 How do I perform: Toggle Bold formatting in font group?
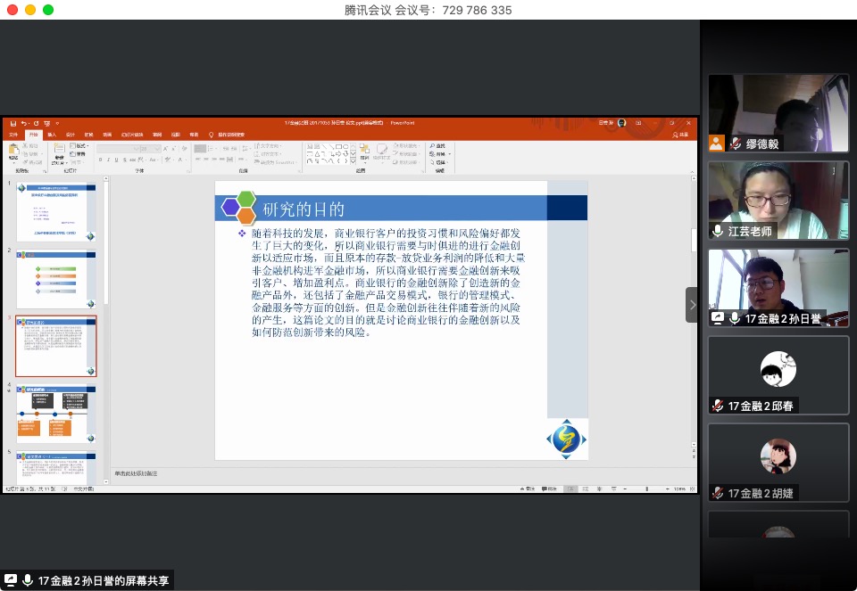click(101, 160)
